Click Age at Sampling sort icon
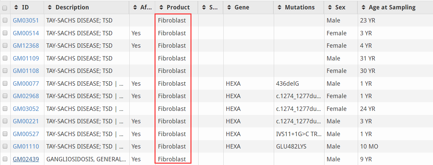The height and width of the screenshot is (165, 433). point(363,7)
